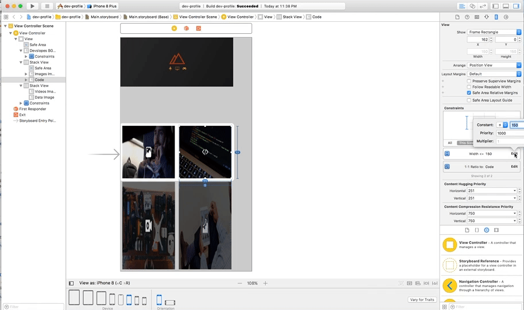Open the Attributes inspector
The height and width of the screenshot is (310, 524).
[487, 17]
